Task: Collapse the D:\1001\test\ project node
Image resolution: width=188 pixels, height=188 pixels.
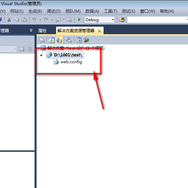Action: [x=41, y=55]
